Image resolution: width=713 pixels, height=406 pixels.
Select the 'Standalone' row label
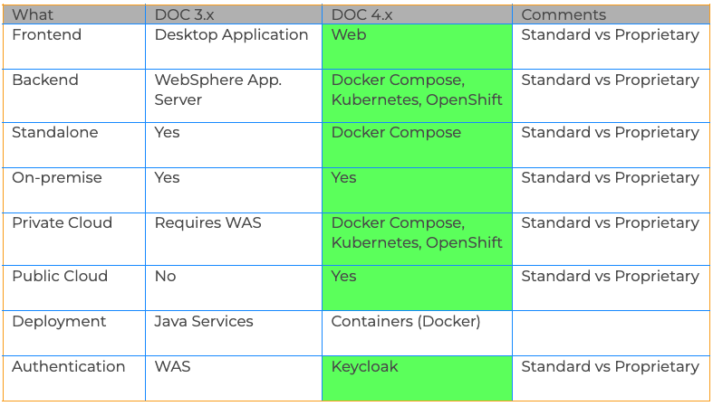[x=74, y=146]
